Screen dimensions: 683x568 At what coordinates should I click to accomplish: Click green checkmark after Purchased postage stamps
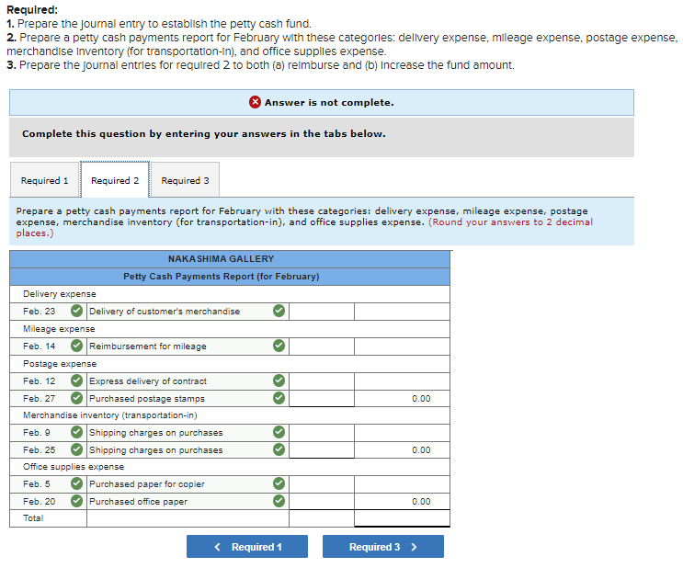tap(279, 398)
